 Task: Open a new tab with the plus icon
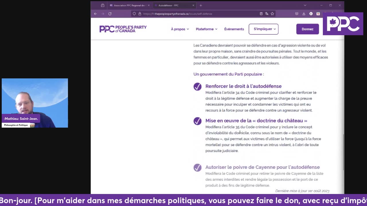201,5
